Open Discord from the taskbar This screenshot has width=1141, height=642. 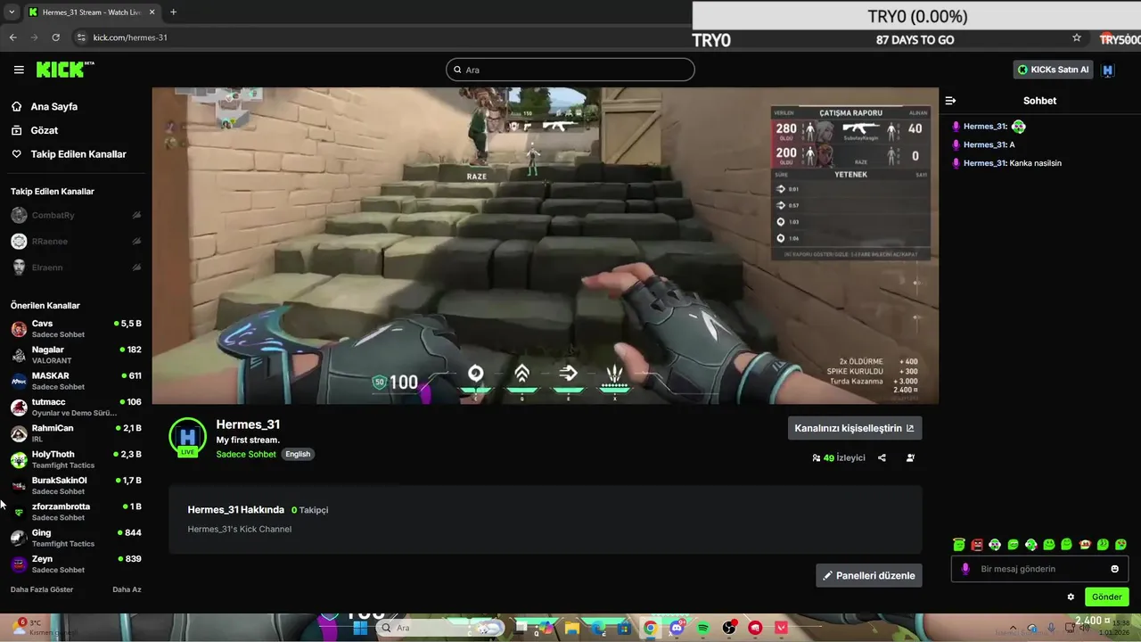(x=677, y=628)
